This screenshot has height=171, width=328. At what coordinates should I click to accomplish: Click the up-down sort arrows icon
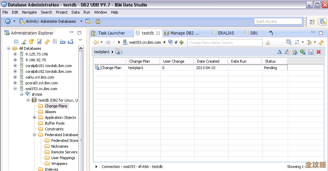pos(297,42)
